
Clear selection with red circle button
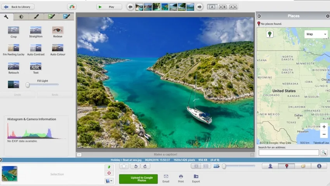(x=109, y=173)
